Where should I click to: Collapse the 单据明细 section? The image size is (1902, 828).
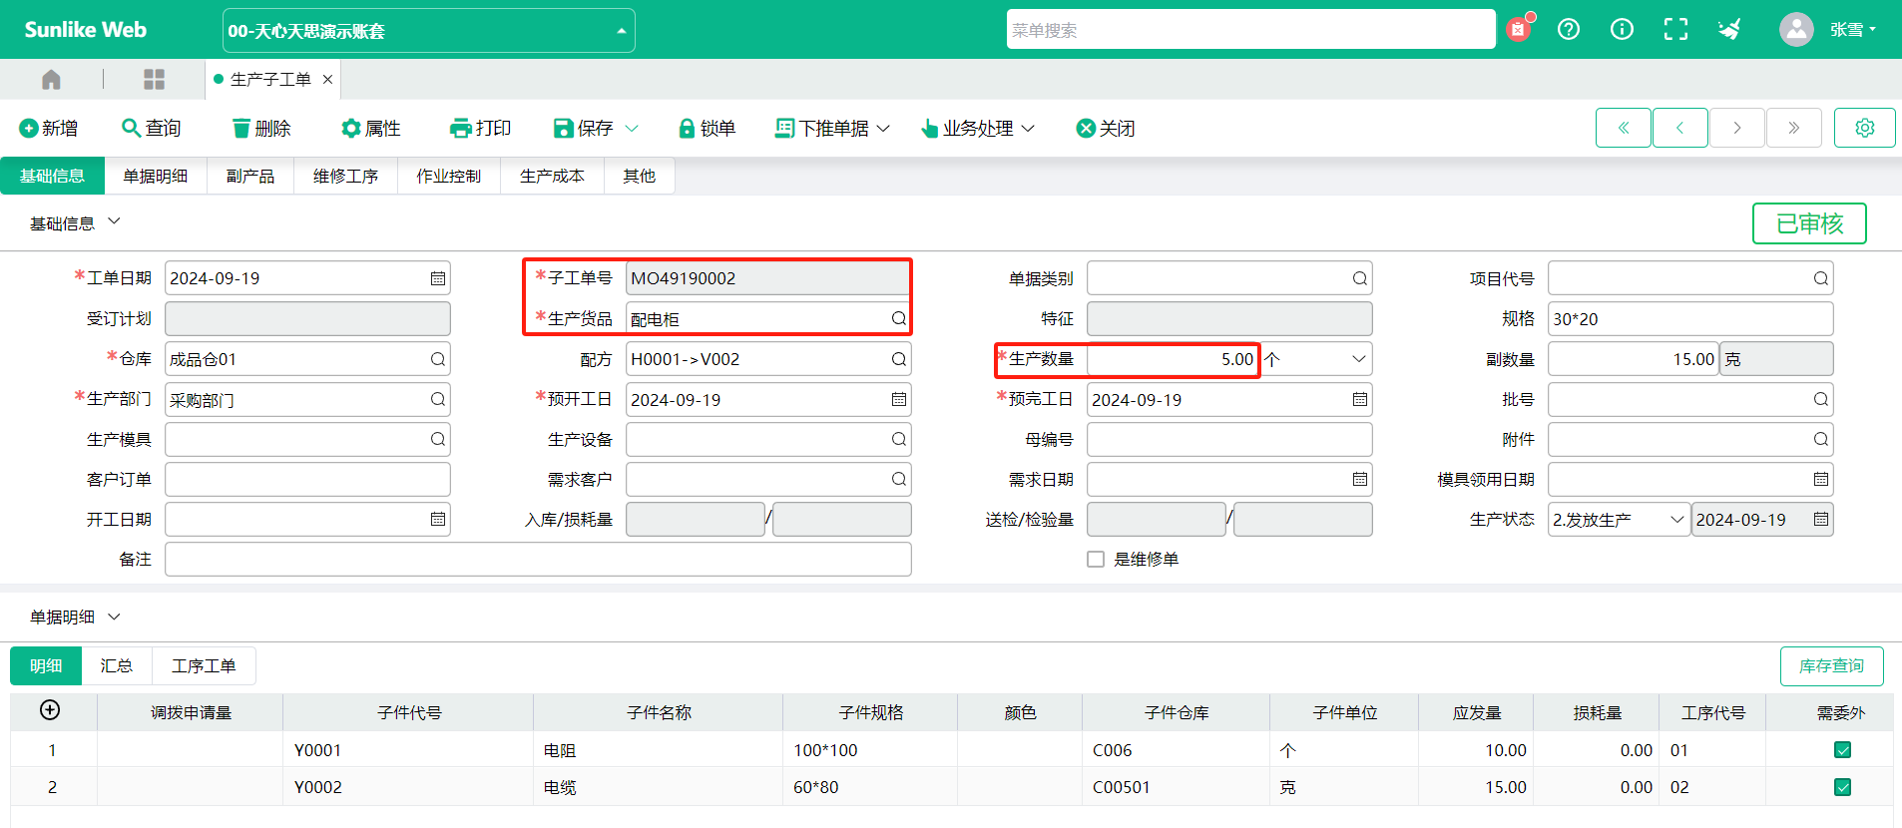114,617
